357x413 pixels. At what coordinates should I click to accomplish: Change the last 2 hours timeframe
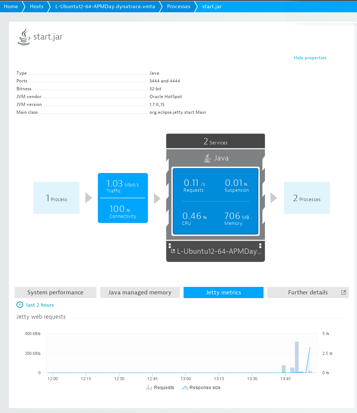40,305
